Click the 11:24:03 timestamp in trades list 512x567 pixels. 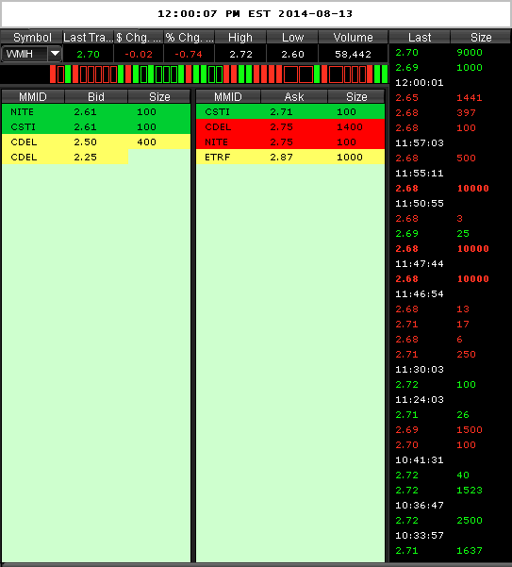[420, 400]
